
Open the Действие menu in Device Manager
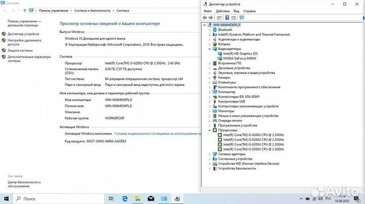223,11
